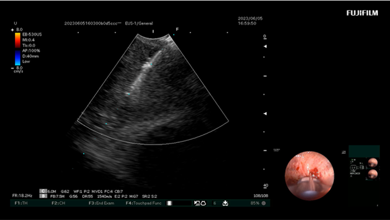
Task: Open F4:Touchpad Func option
Action: [x=144, y=203]
